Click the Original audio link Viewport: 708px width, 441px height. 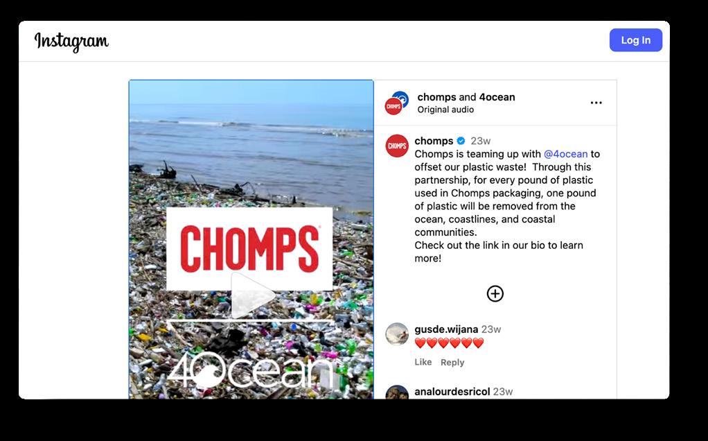point(445,110)
